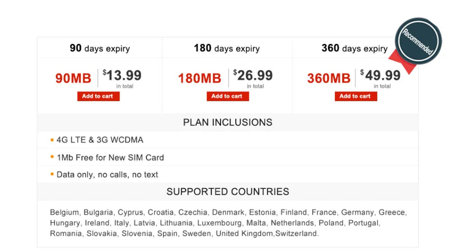This screenshot has height=251, width=450.
Task: Click the SUPPORTED COUNTRIES section header
Action: pyautogui.click(x=228, y=191)
